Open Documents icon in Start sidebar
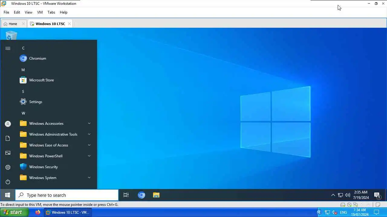The image size is (387, 217). [x=8, y=138]
